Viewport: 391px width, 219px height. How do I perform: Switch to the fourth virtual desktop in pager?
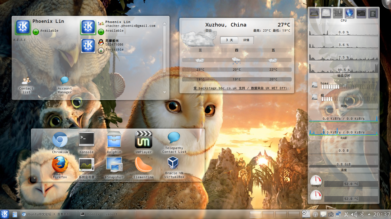294,214
